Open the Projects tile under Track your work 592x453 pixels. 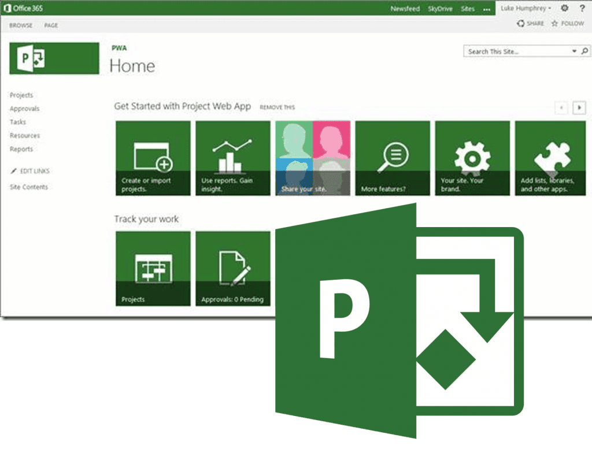(x=153, y=269)
